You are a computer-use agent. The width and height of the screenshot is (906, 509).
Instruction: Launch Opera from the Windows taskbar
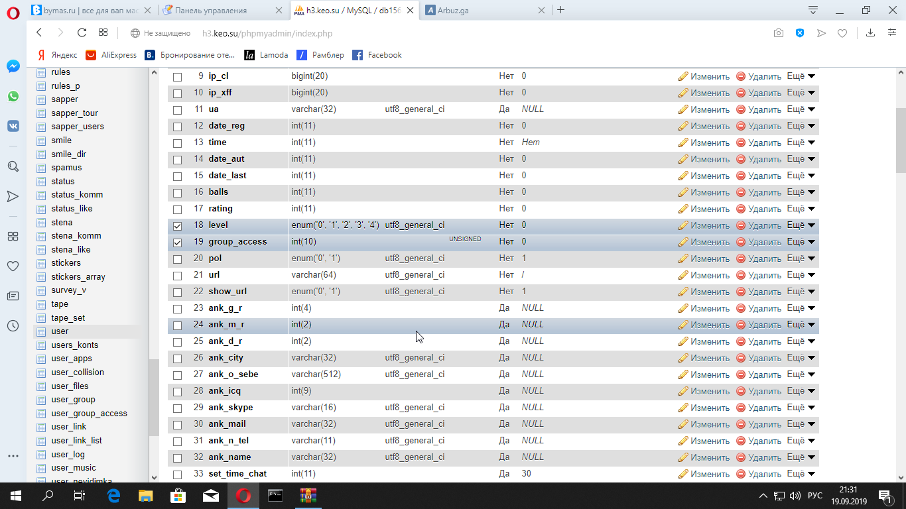click(243, 495)
